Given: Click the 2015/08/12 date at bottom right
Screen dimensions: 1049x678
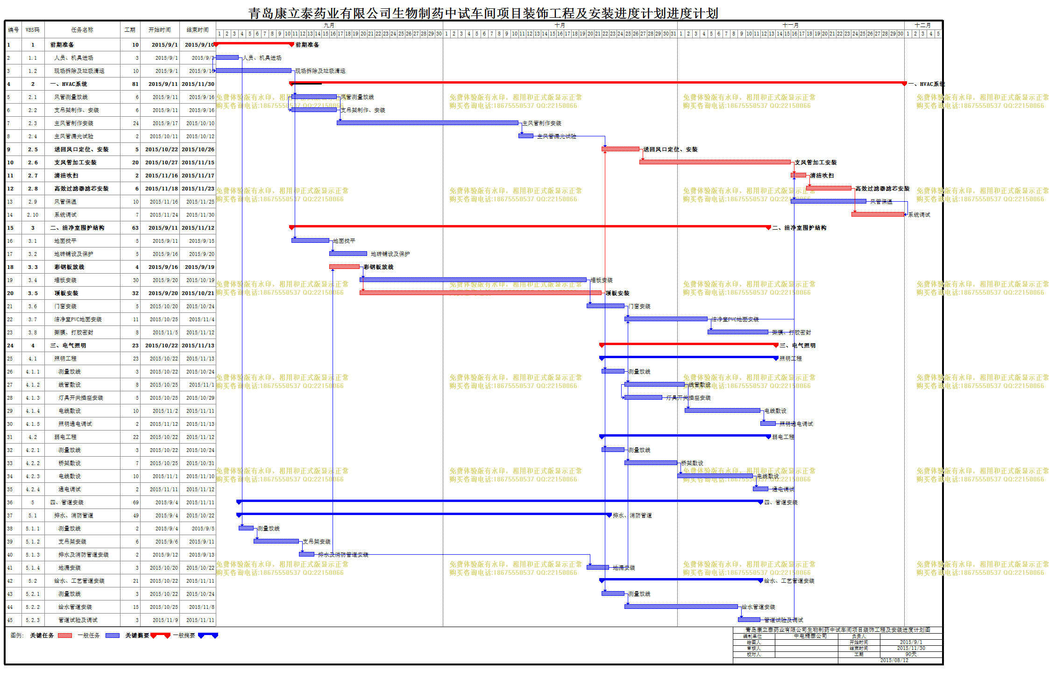Looking at the screenshot, I should click(x=894, y=660).
